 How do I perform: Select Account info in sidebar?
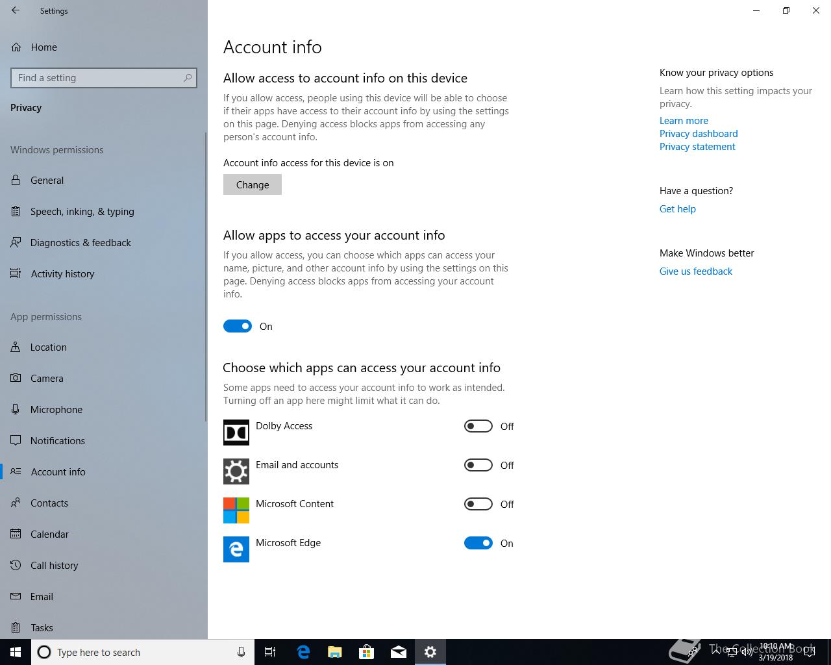pyautogui.click(x=103, y=471)
